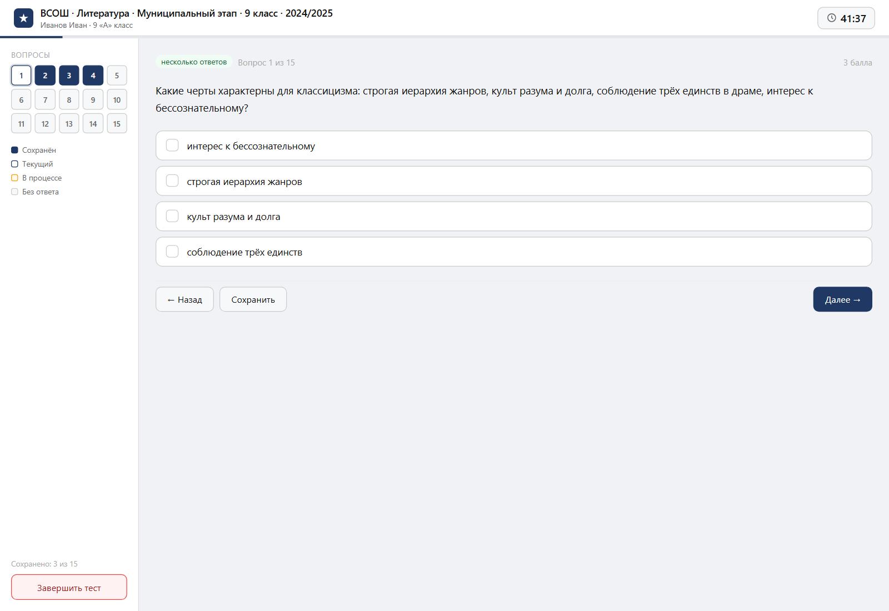This screenshot has height=611, width=889.
Task: Go to question 4
Action: [x=93, y=76]
